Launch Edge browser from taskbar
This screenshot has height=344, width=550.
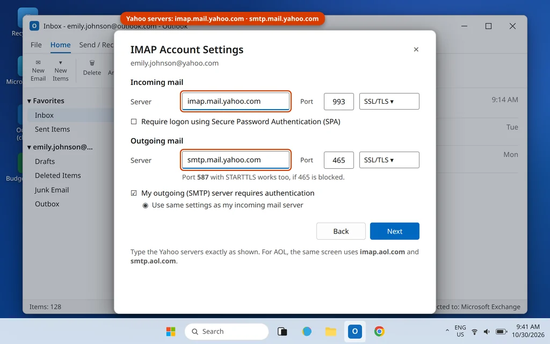click(x=307, y=331)
